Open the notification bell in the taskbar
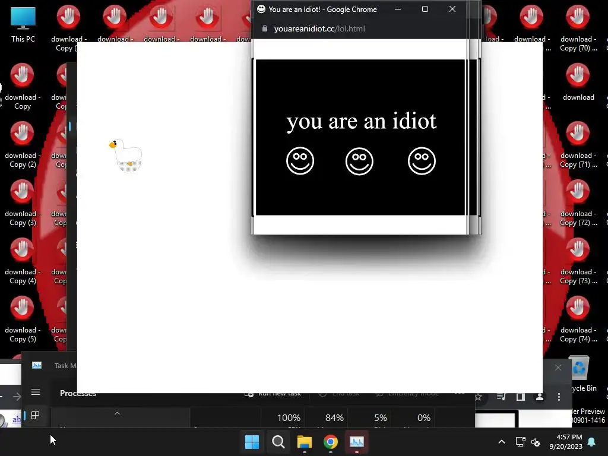Screen dimensions: 608x456 coord(592,442)
